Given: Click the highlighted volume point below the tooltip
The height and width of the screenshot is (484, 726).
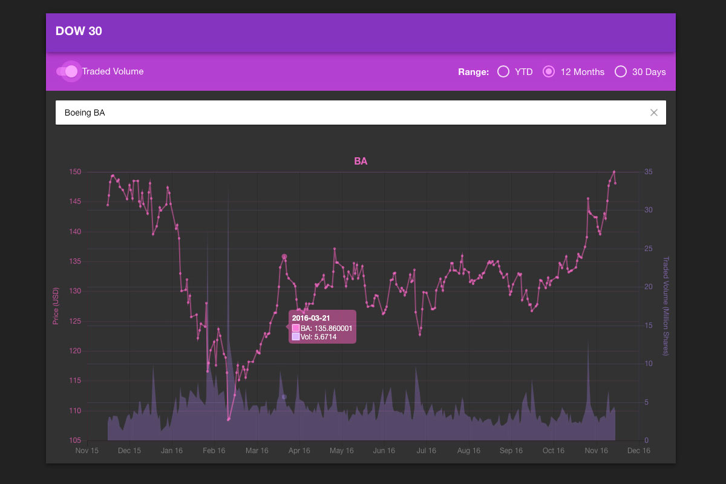Looking at the screenshot, I should (284, 397).
